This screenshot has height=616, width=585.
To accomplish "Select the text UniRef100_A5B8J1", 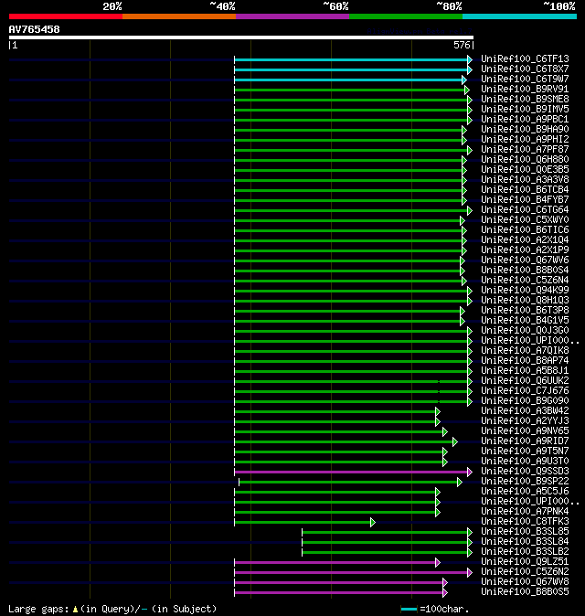I will [x=525, y=370].
